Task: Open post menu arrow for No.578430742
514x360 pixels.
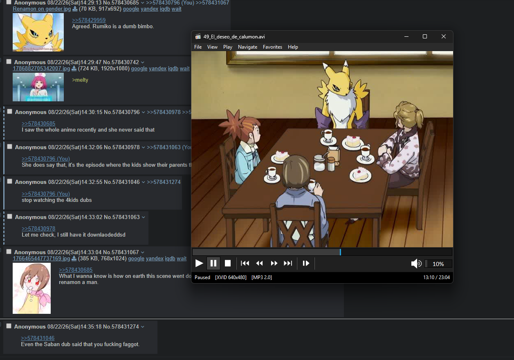Action: (x=142, y=63)
